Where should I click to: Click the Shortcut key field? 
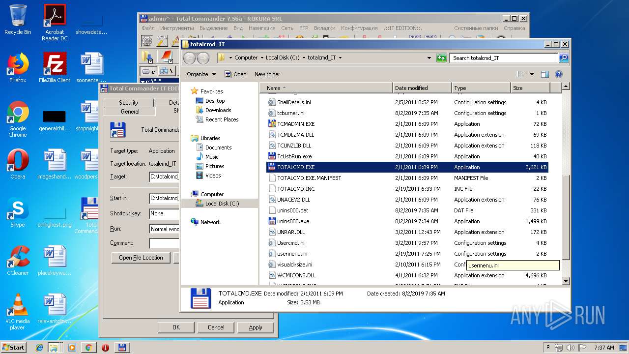click(164, 213)
